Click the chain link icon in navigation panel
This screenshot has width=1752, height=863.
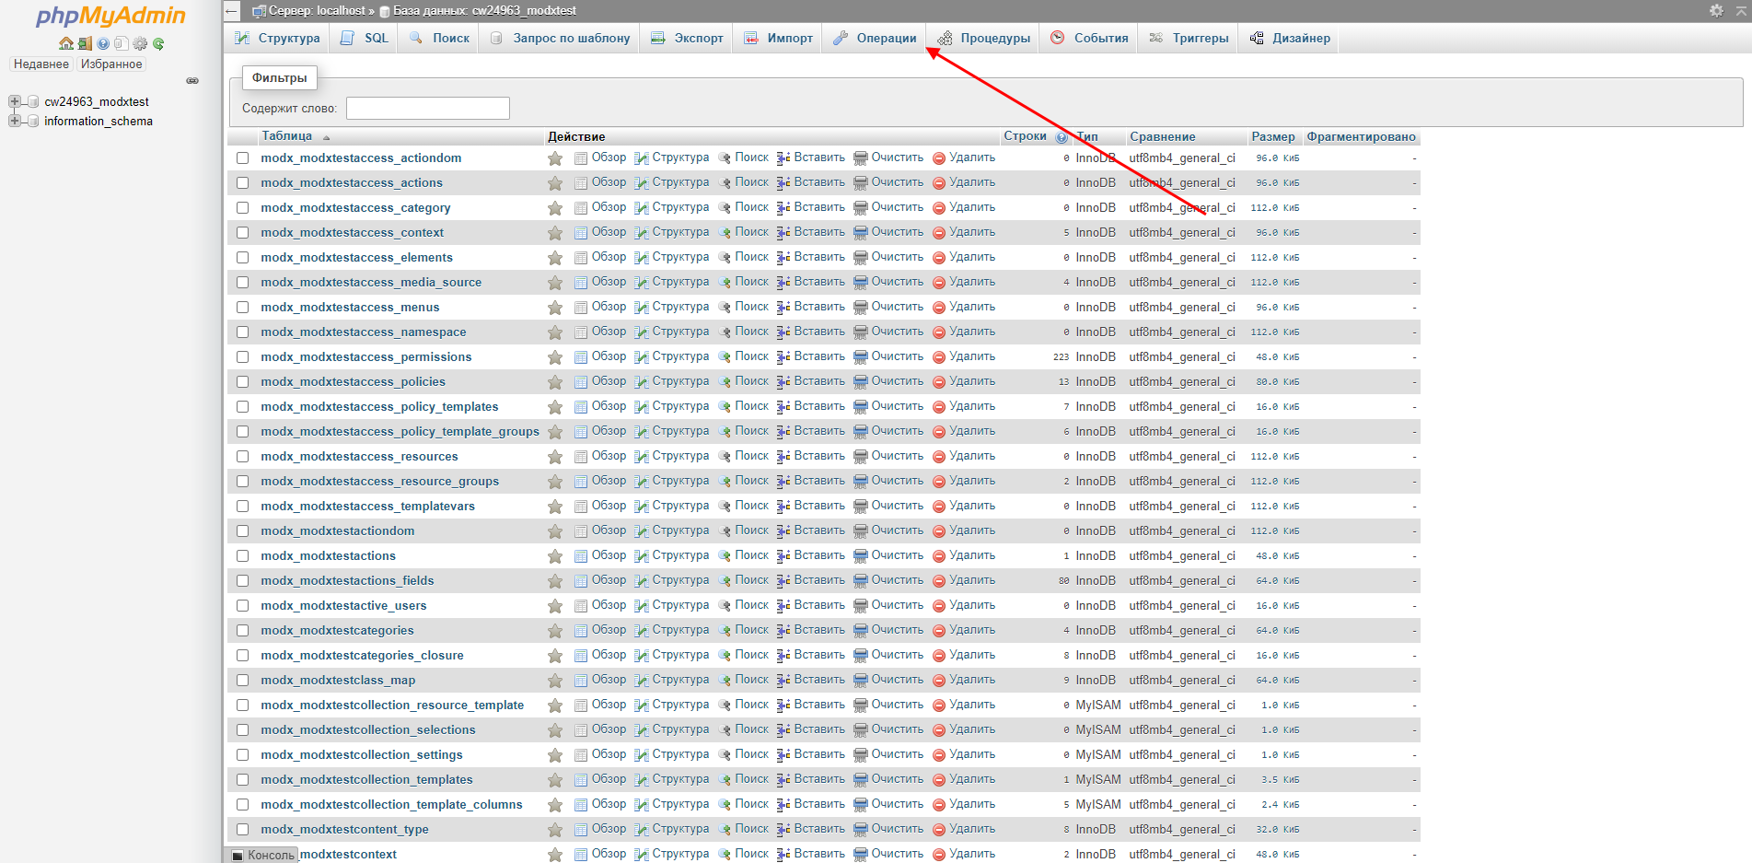192,81
